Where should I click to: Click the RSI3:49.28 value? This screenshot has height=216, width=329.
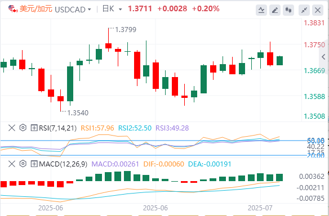[x=172, y=128]
